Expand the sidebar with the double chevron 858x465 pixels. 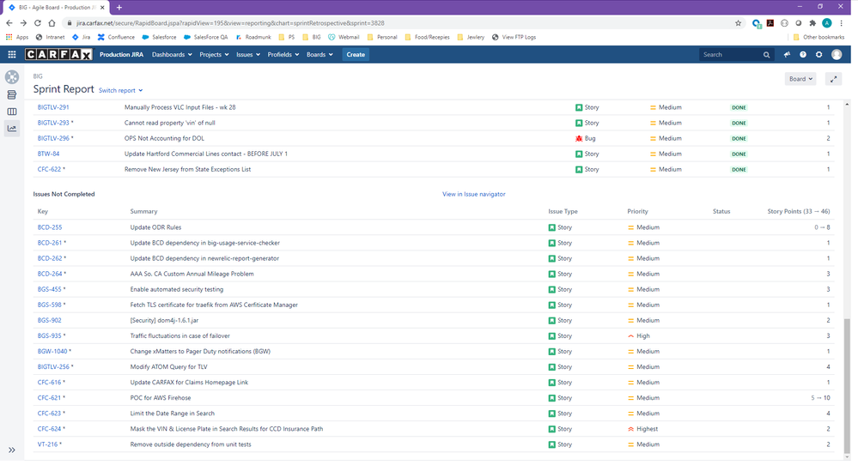pyautogui.click(x=12, y=450)
